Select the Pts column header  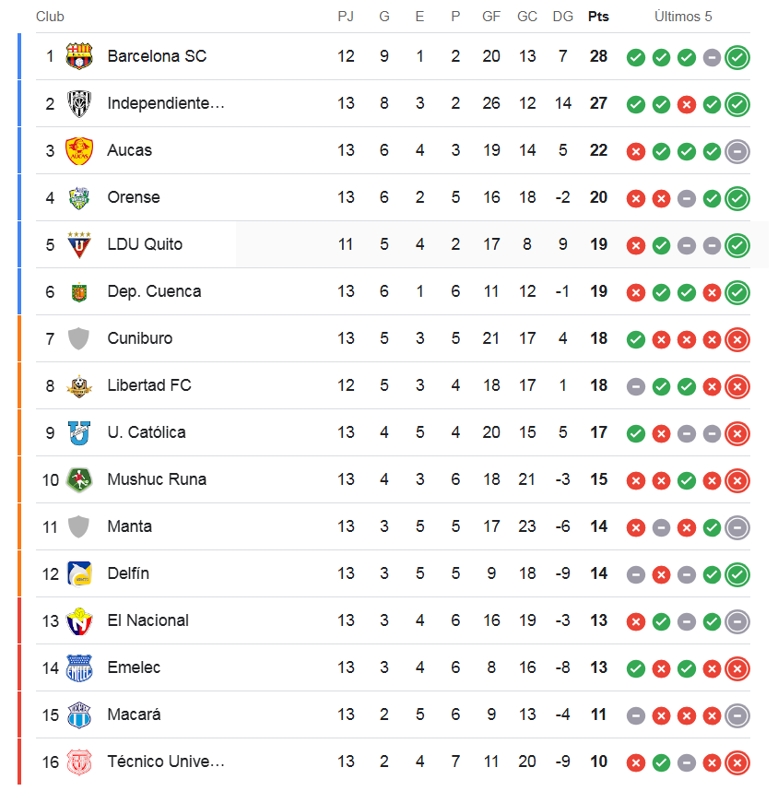pyautogui.click(x=598, y=17)
